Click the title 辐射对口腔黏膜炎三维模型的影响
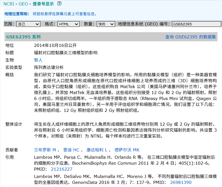Viewport: 222px width, 187px height. pyautogui.click(x=66, y=53)
